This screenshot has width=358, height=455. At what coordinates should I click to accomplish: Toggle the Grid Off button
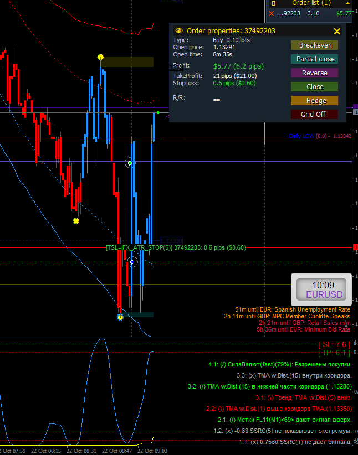pyautogui.click(x=315, y=115)
